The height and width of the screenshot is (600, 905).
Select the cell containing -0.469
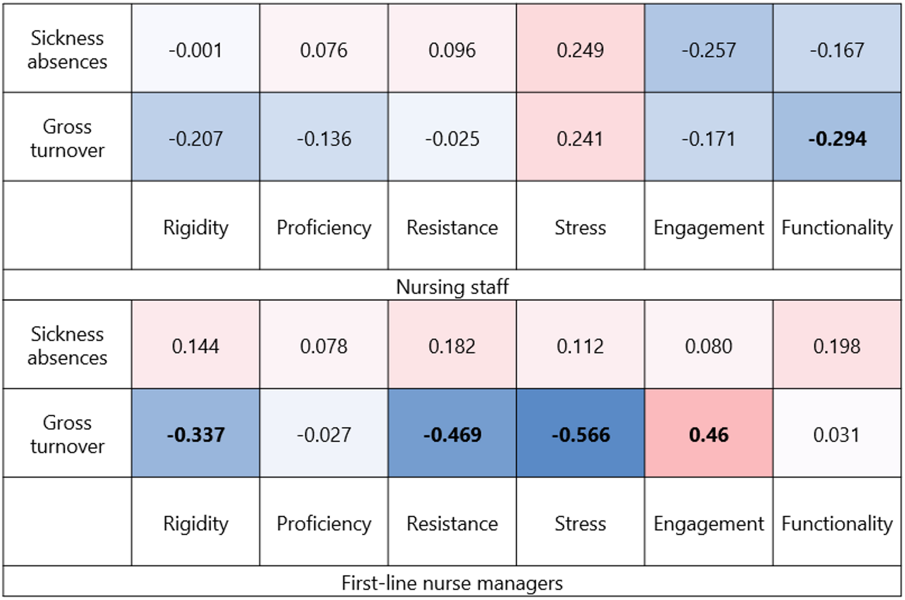click(452, 434)
